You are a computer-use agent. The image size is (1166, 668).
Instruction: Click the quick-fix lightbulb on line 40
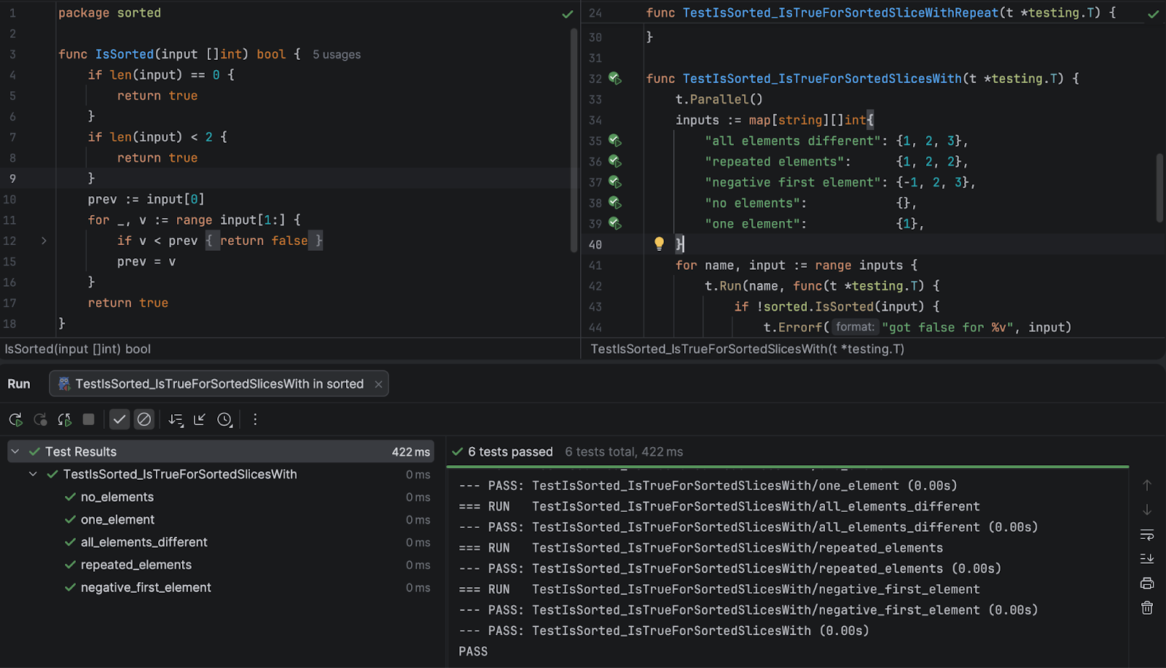(659, 244)
